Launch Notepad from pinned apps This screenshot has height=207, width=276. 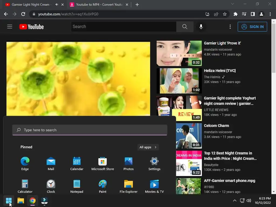77,187
